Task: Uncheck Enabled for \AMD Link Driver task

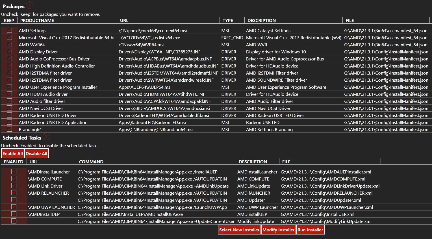Action: (14, 186)
